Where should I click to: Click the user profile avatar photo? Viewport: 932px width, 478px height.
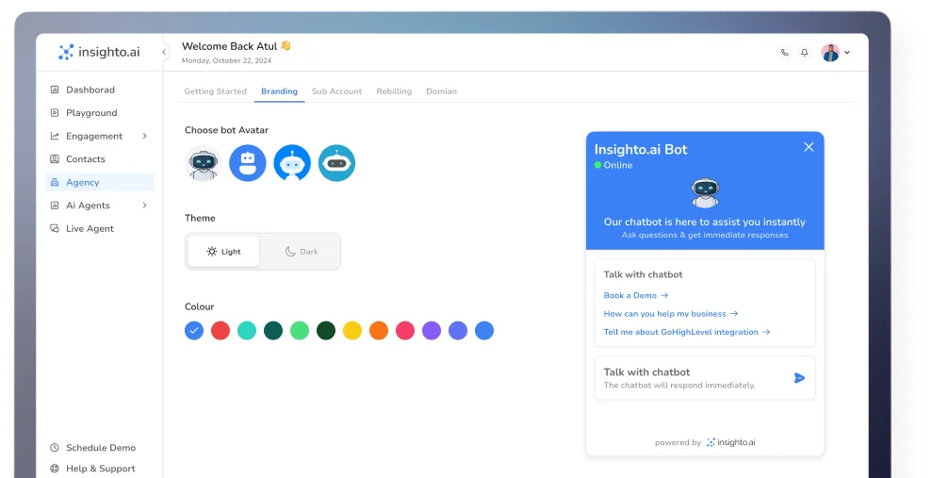pos(830,52)
